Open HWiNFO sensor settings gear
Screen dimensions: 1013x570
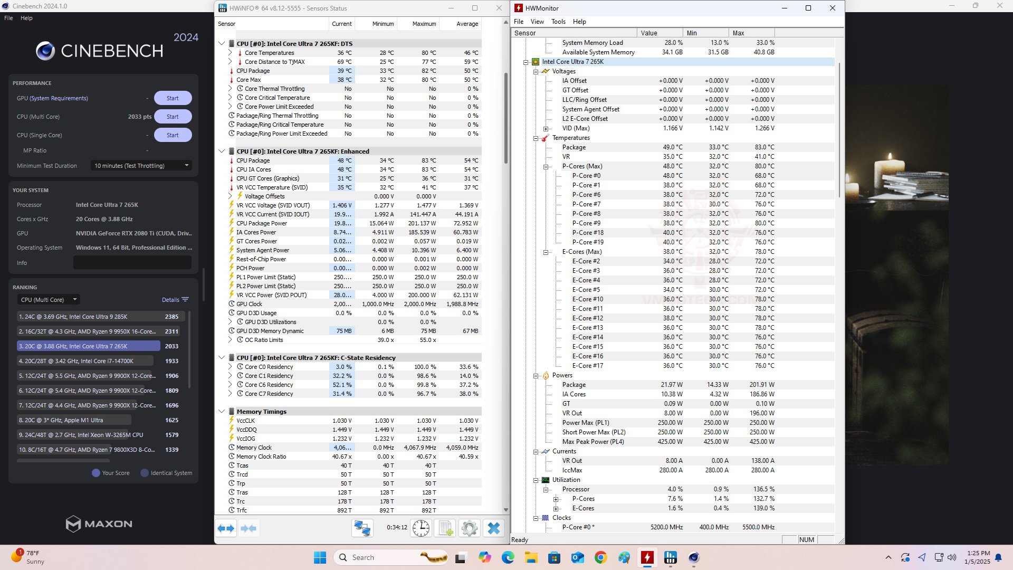click(469, 528)
